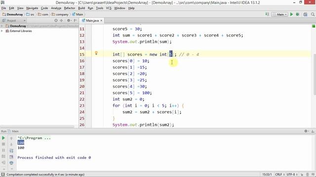The height and width of the screenshot is (177, 316).
Task: Select External Libraries in Project tree
Action: (21, 31)
